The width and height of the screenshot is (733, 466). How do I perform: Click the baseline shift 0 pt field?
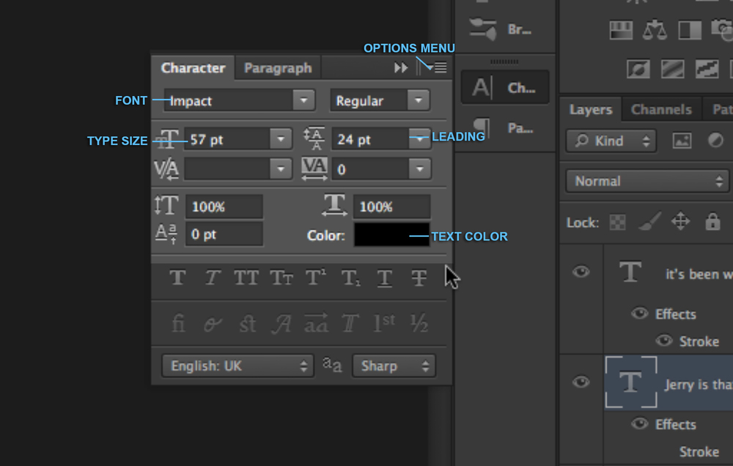[x=224, y=234]
